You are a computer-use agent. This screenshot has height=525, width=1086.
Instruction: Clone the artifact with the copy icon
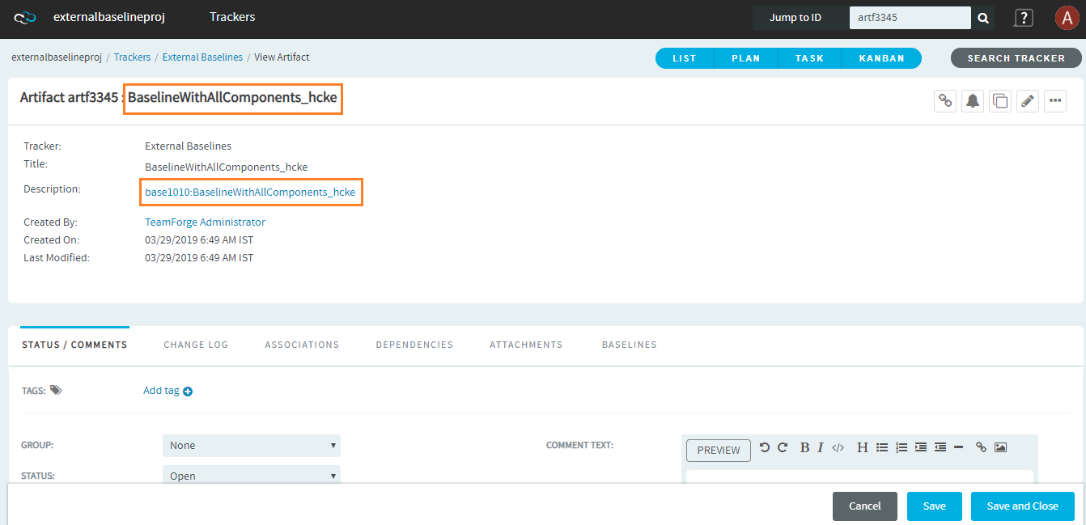[x=1000, y=101]
